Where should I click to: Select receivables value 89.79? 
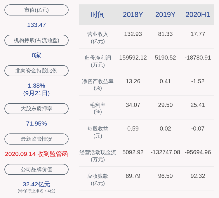click(133, 176)
